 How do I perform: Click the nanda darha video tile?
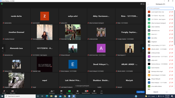[x=16, y=16]
